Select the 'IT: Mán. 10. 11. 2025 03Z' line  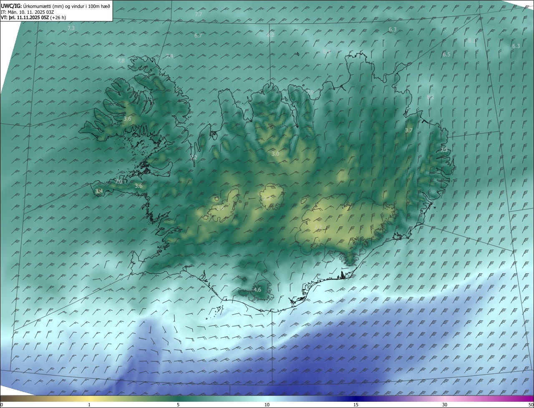[x=27, y=12]
